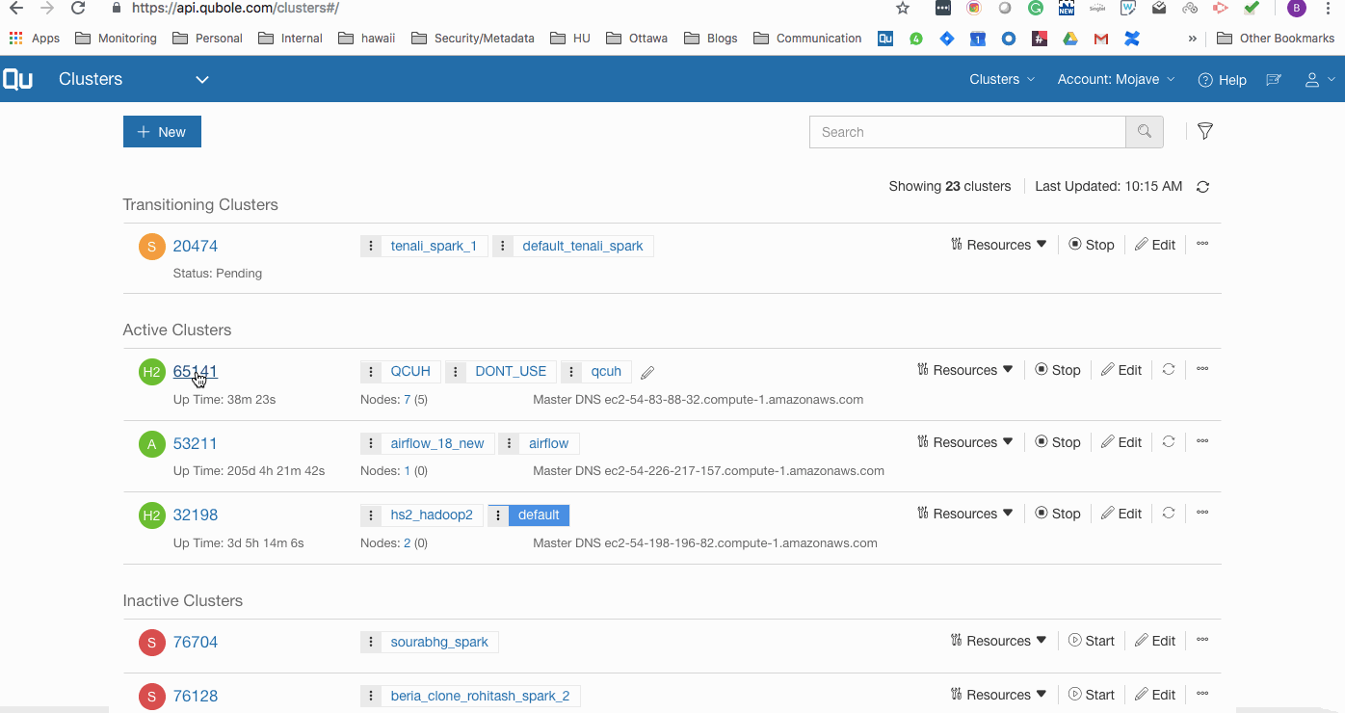The width and height of the screenshot is (1345, 713).
Task: Click the orange S badge of cluster 20474
Action: 152,246
